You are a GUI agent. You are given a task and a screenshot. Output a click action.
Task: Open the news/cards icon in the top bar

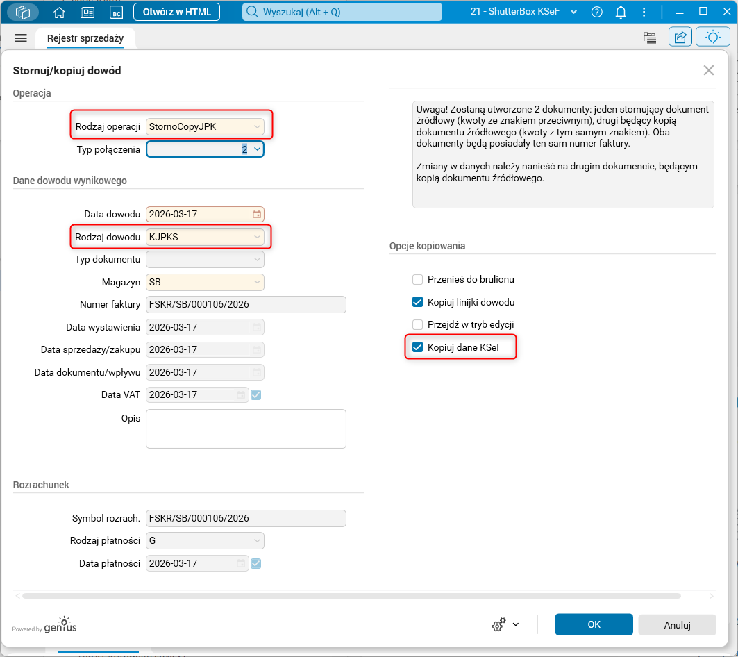(87, 13)
